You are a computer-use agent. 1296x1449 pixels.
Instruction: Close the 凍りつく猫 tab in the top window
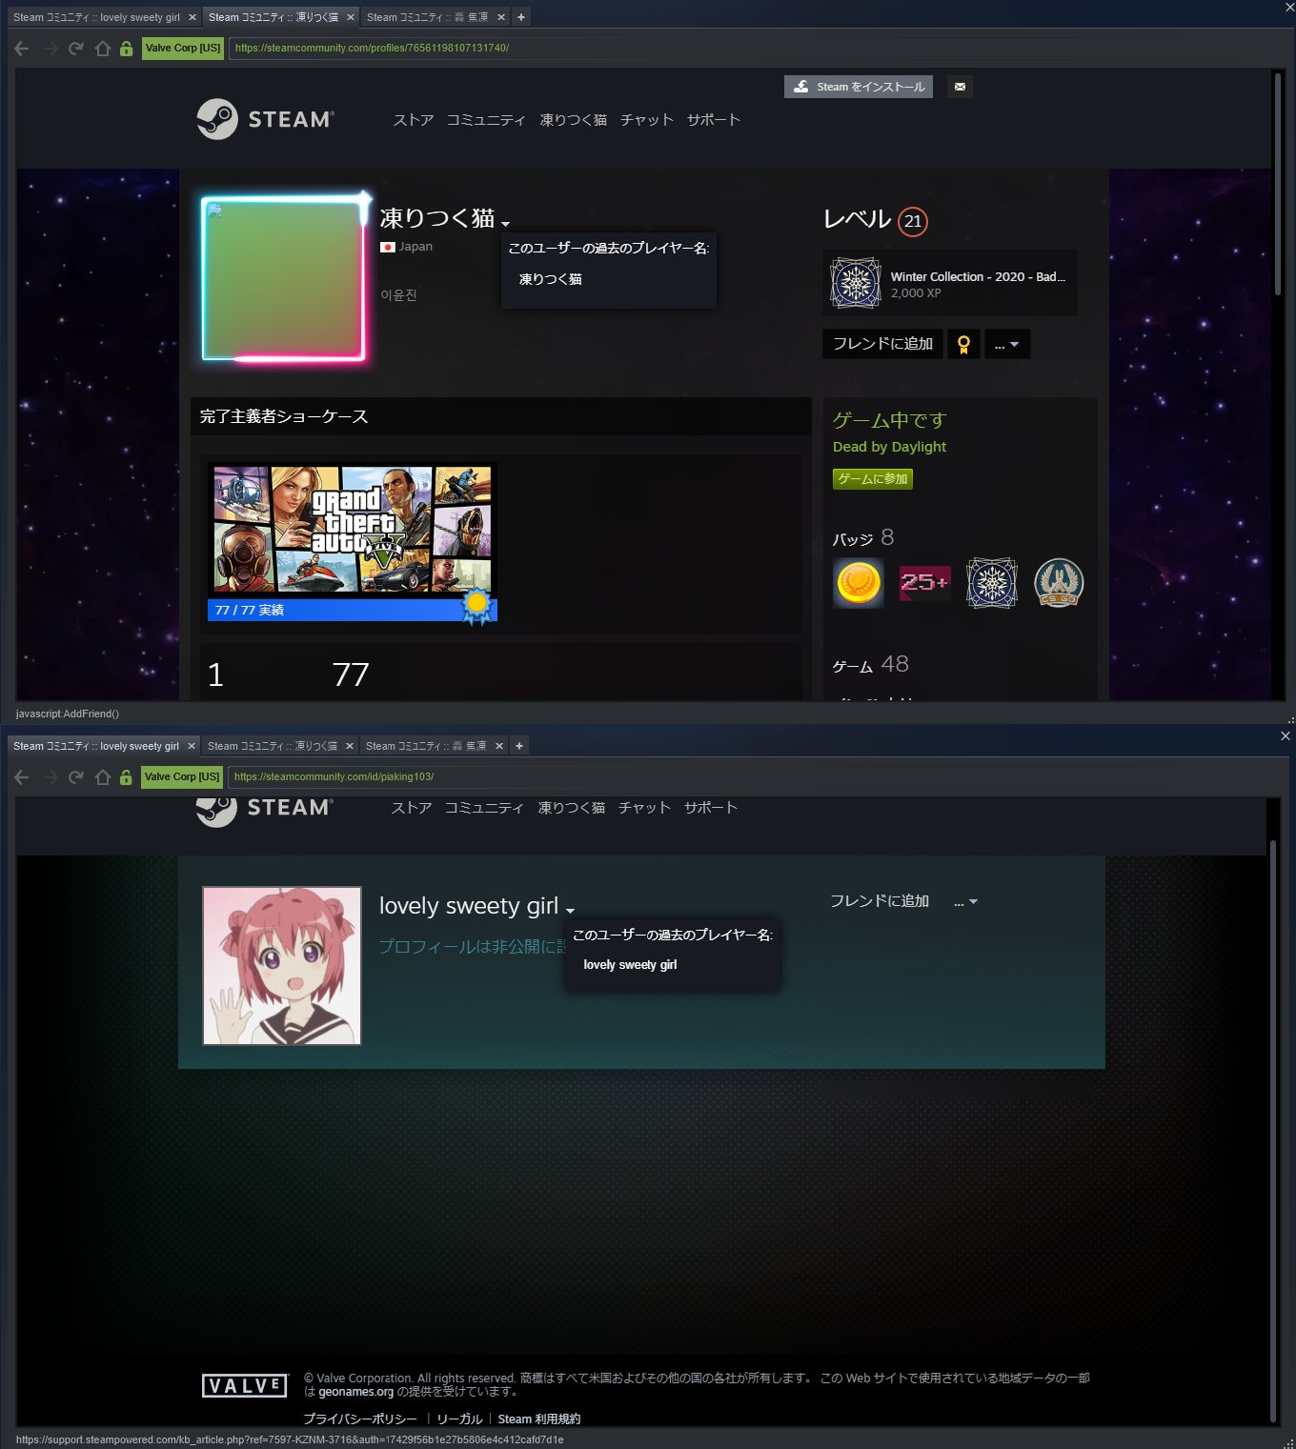350,17
